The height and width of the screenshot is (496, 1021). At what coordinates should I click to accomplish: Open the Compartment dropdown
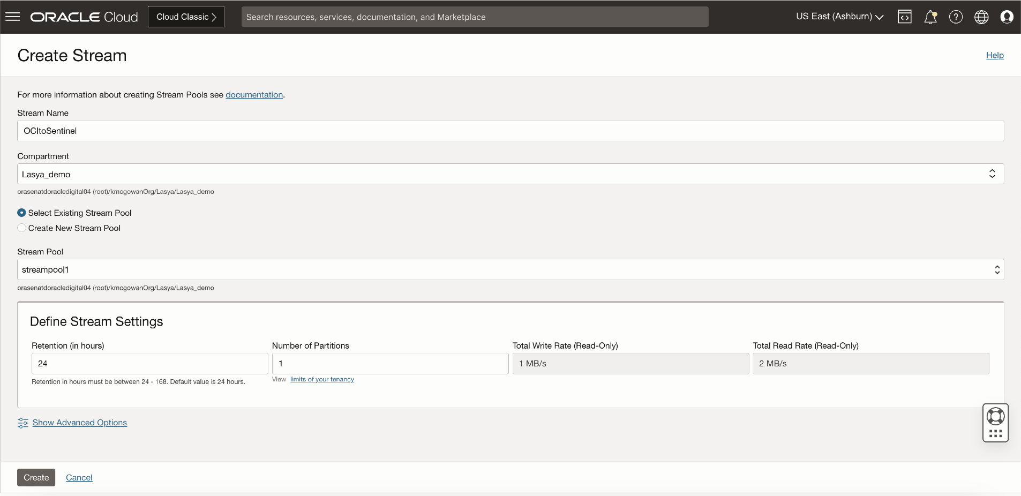pyautogui.click(x=993, y=174)
